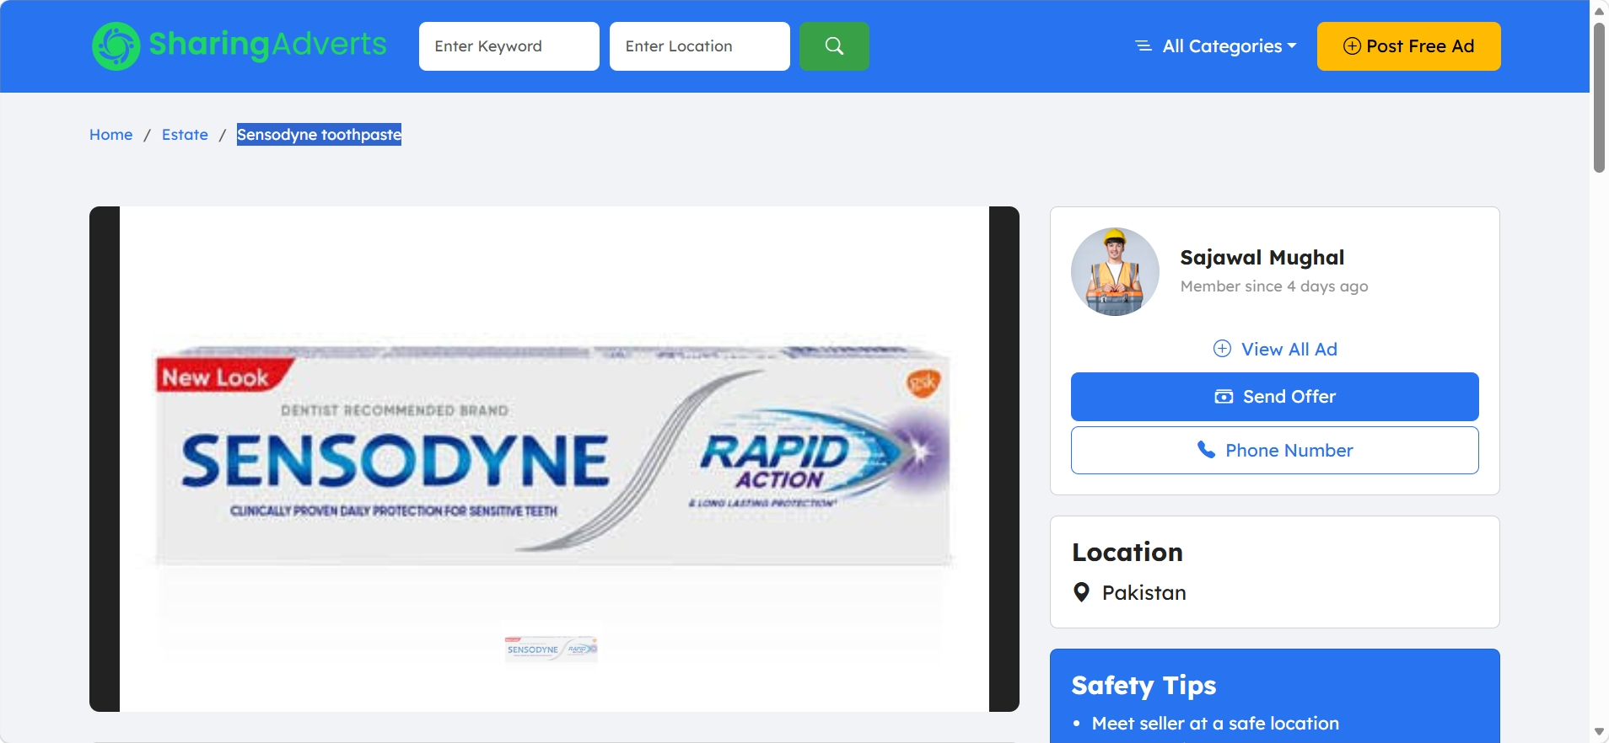Click Sajawal Mughal's profile avatar
This screenshot has width=1609, height=743.
(x=1115, y=271)
